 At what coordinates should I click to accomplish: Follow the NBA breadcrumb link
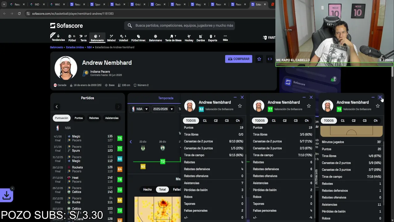pos(89,47)
